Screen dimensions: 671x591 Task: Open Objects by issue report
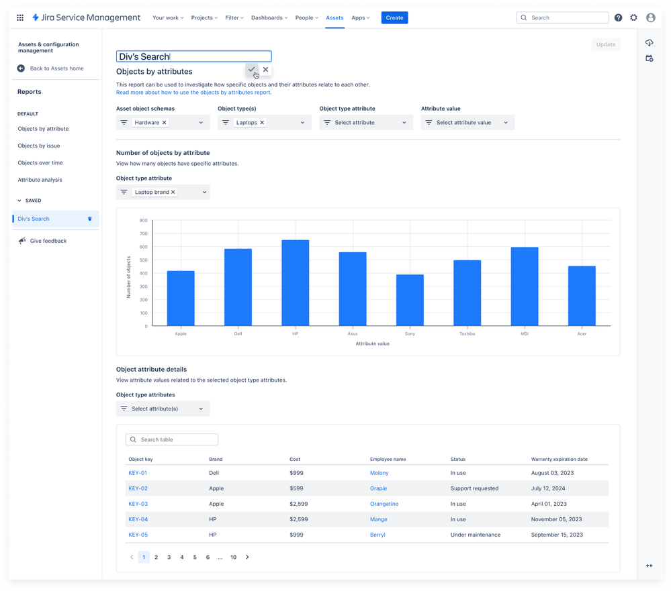pos(39,146)
